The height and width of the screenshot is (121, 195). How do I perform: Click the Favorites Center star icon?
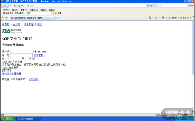click(2, 18)
